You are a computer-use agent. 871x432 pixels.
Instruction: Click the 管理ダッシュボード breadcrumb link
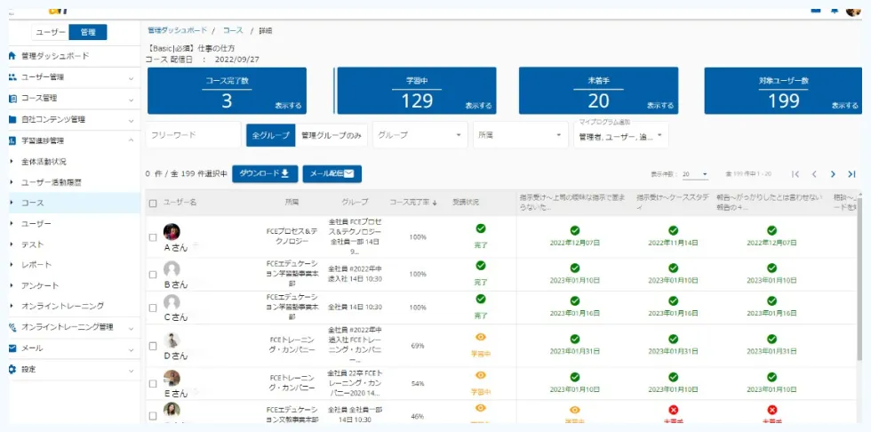[177, 30]
